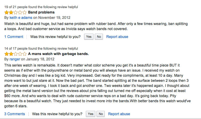Click "14 of 17 people found" helpful text

pos(41,48)
